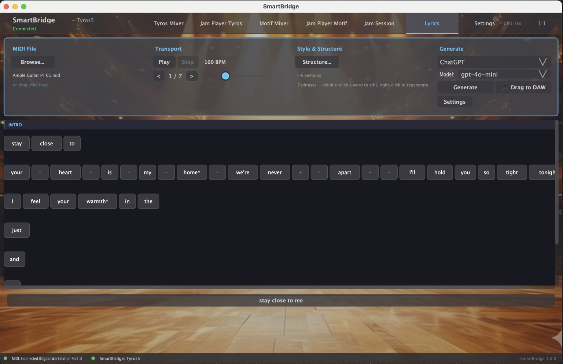Click the note icon on Drag to DAW
The width and height of the screenshot is (563, 364).
click(504, 87)
